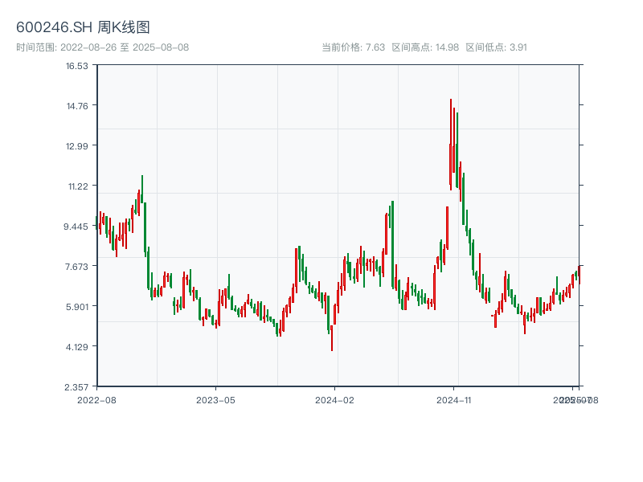Click the 区间低点 3.91 label
The image size is (643, 482).
[496, 47]
